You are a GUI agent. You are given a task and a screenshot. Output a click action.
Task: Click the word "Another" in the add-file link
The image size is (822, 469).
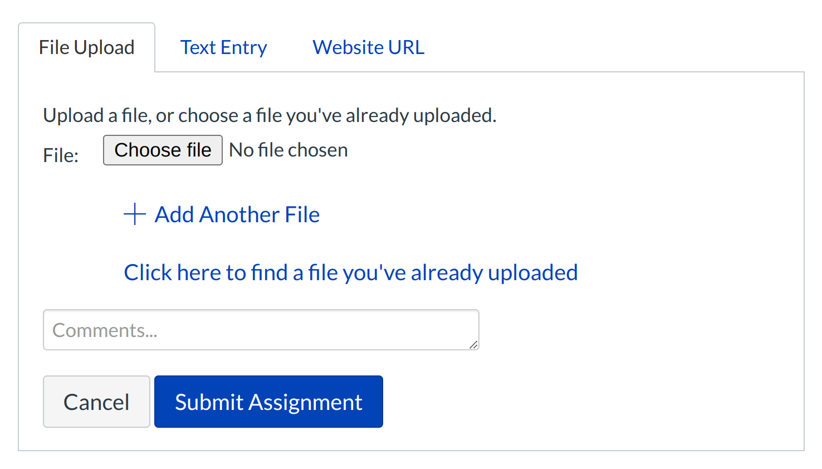pos(239,215)
